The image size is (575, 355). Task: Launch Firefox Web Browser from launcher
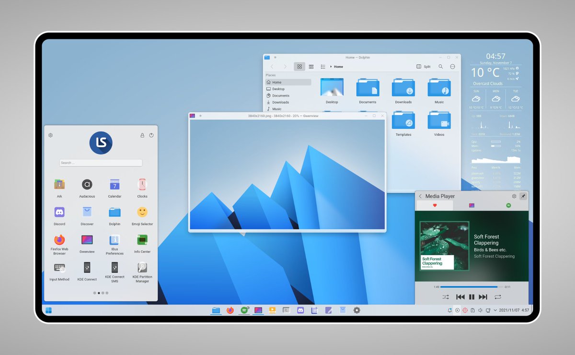59,244
